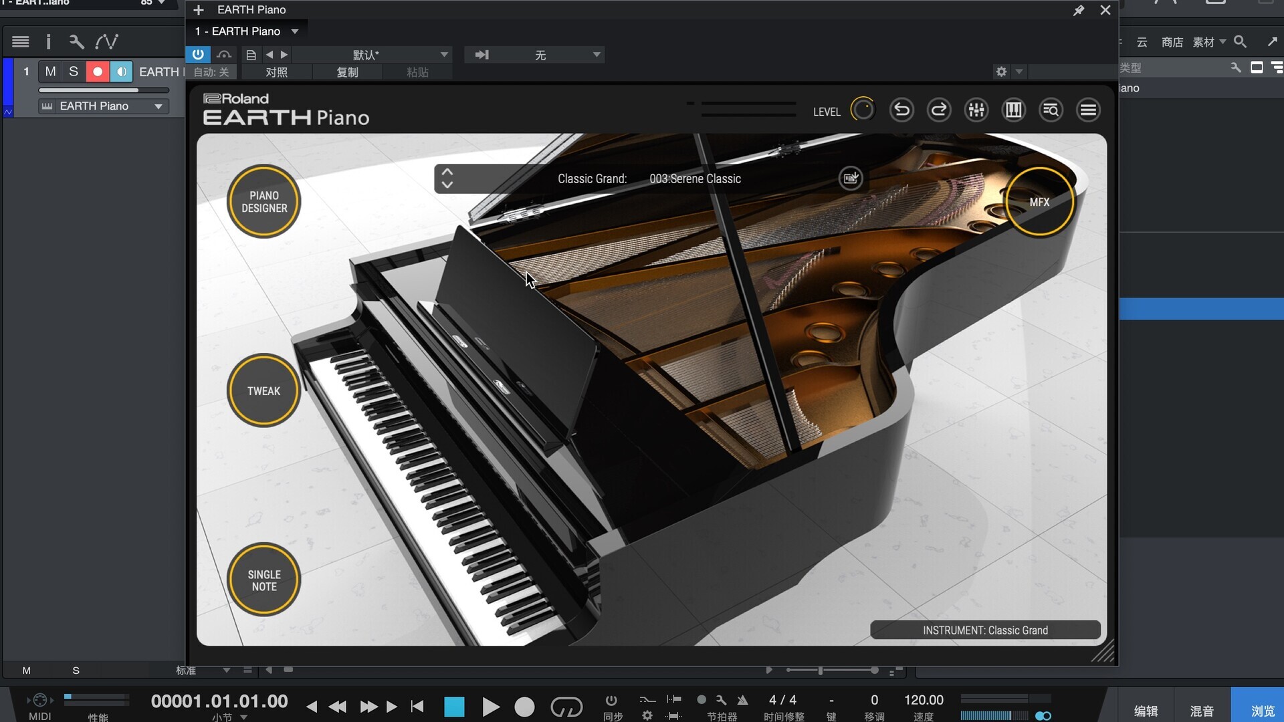Load next preset with right arrow
The image size is (1284, 722).
click(x=284, y=55)
